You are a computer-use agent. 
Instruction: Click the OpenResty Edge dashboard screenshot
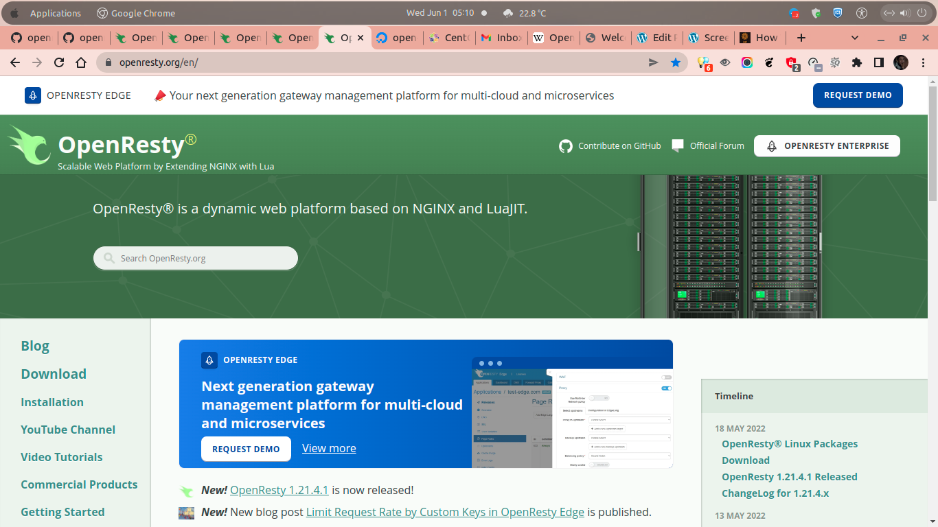click(x=572, y=413)
